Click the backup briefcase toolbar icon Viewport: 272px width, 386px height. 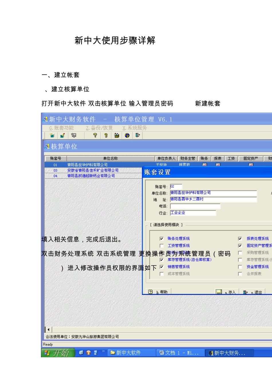[117, 135]
